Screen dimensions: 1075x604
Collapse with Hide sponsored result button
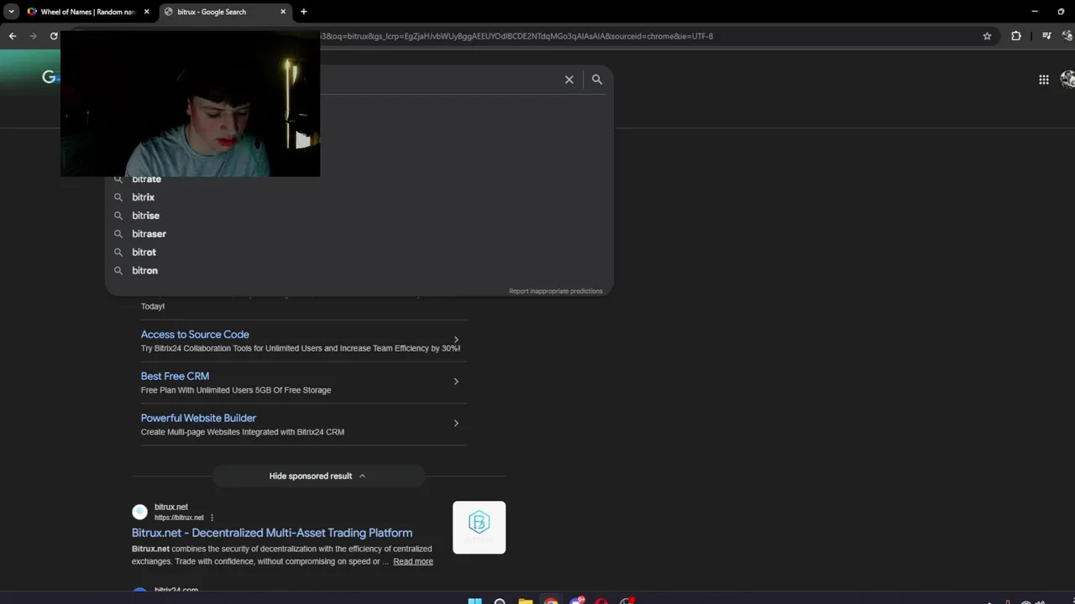[317, 476]
